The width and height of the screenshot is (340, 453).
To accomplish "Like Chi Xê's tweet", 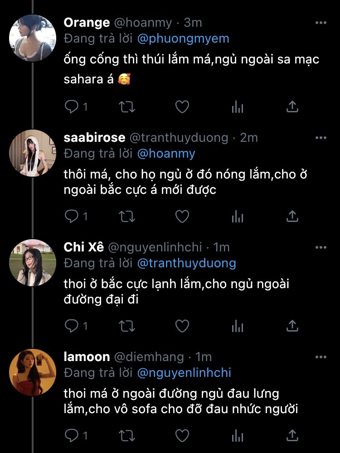I will pos(182,327).
